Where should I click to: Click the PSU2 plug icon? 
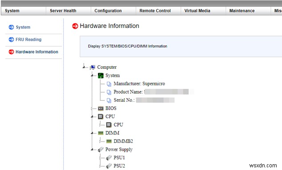coord(109,166)
